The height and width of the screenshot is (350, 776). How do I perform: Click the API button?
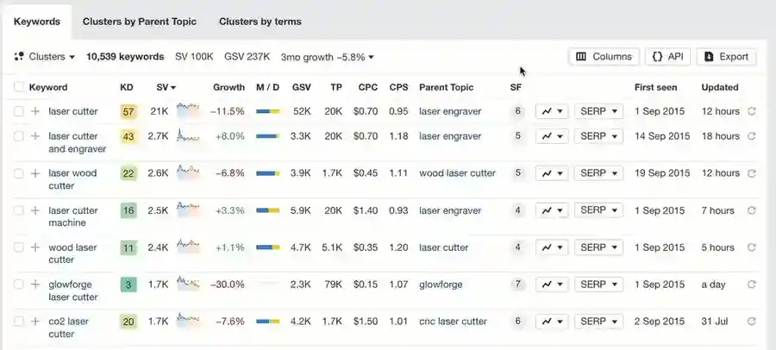pos(667,56)
